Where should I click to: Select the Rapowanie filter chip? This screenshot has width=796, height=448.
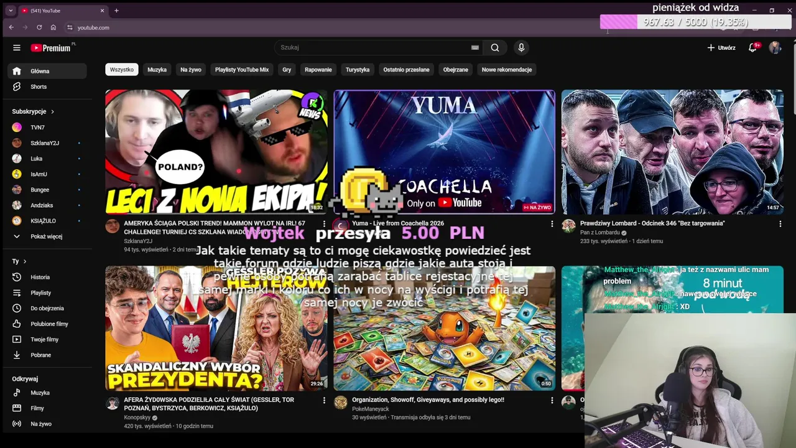(318, 70)
